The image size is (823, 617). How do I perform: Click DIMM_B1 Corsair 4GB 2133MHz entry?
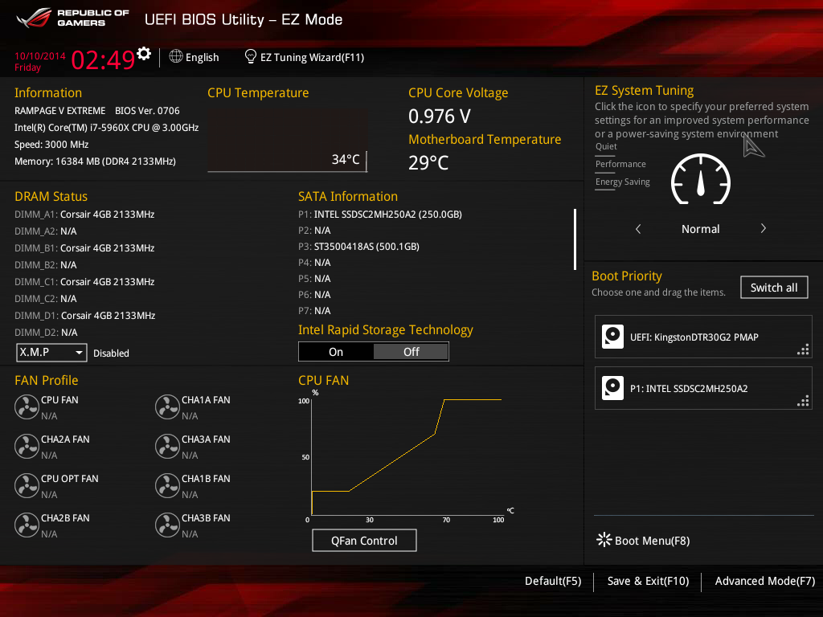point(84,247)
